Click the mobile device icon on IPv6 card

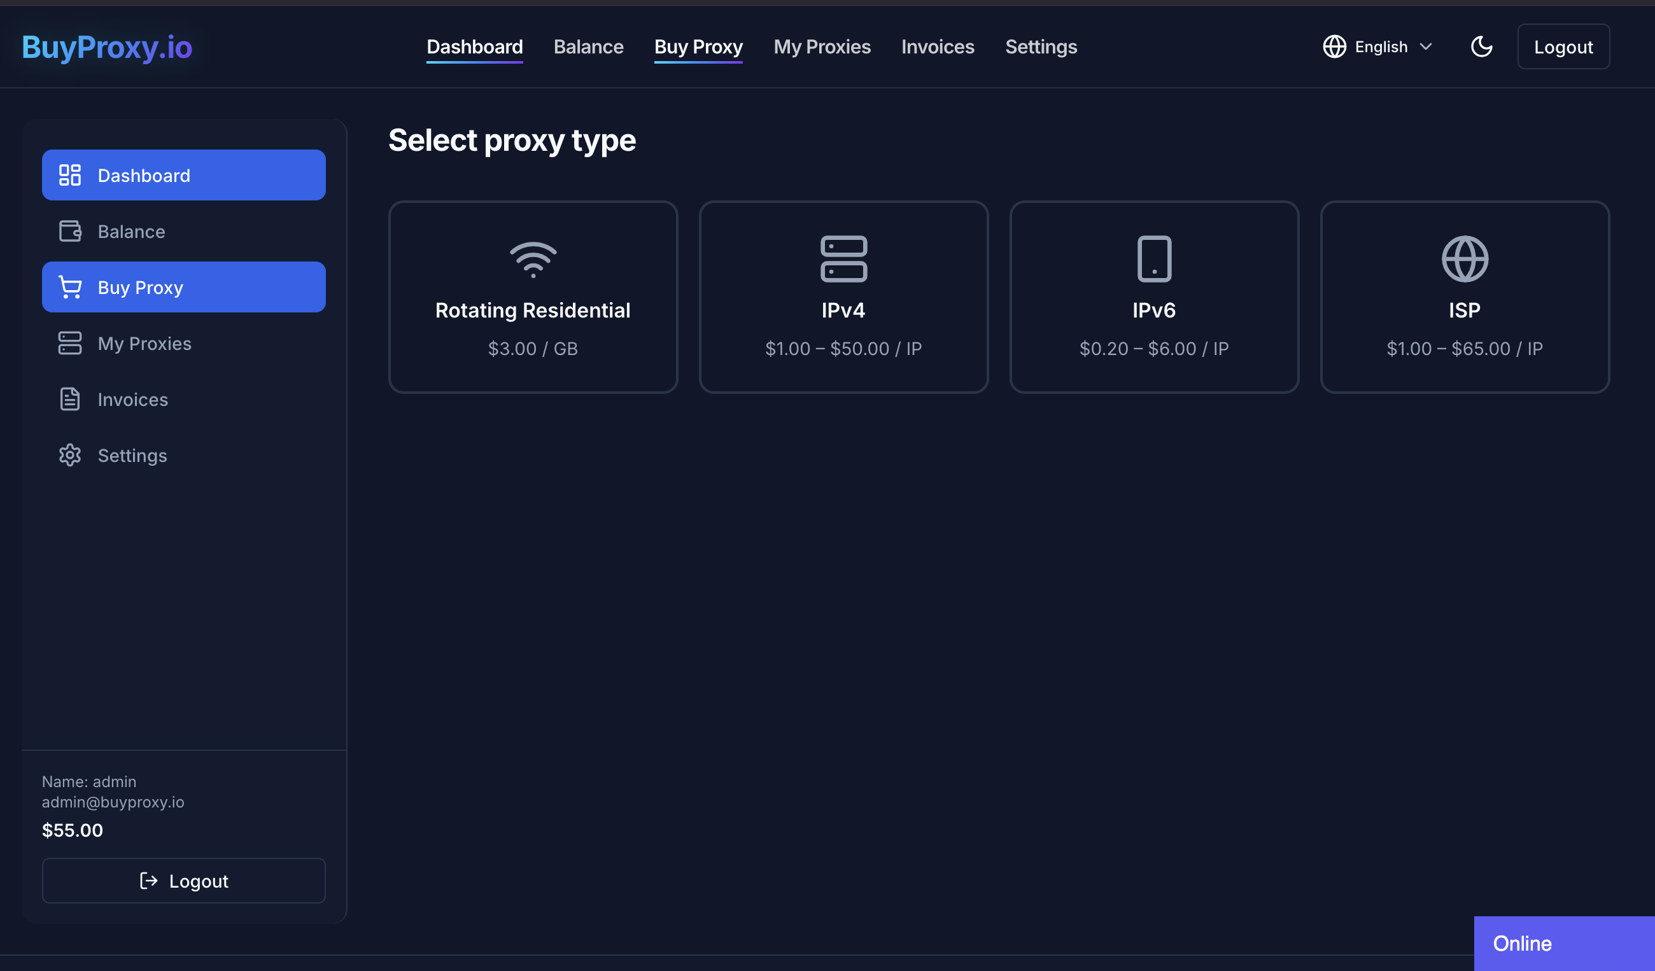click(x=1154, y=258)
